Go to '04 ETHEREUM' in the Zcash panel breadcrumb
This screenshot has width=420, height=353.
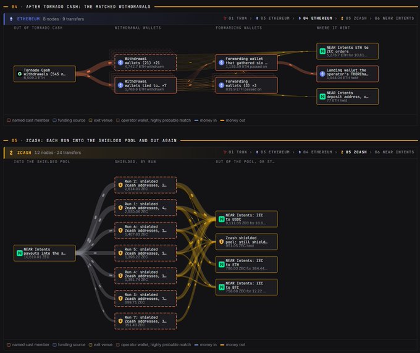[315, 152]
